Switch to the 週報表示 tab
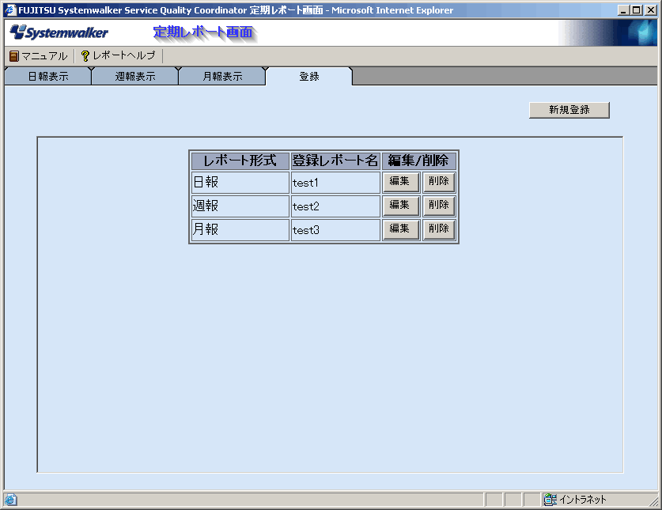Image resolution: width=662 pixels, height=510 pixels. (134, 77)
